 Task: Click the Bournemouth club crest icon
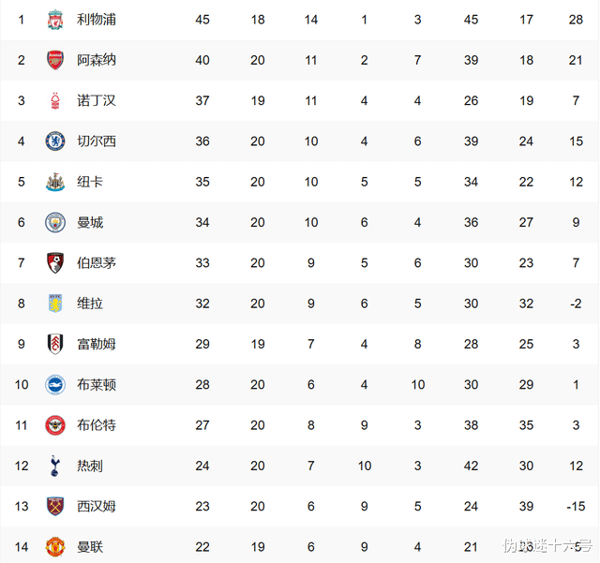[x=55, y=263]
